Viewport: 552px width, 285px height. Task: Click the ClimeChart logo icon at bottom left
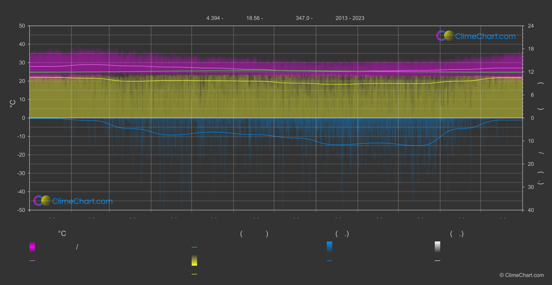coord(42,200)
